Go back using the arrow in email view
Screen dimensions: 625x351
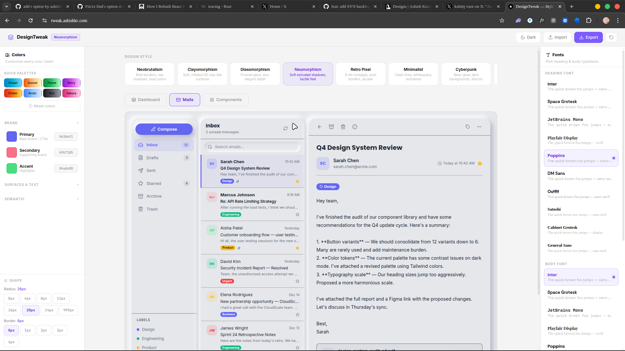pos(319,127)
